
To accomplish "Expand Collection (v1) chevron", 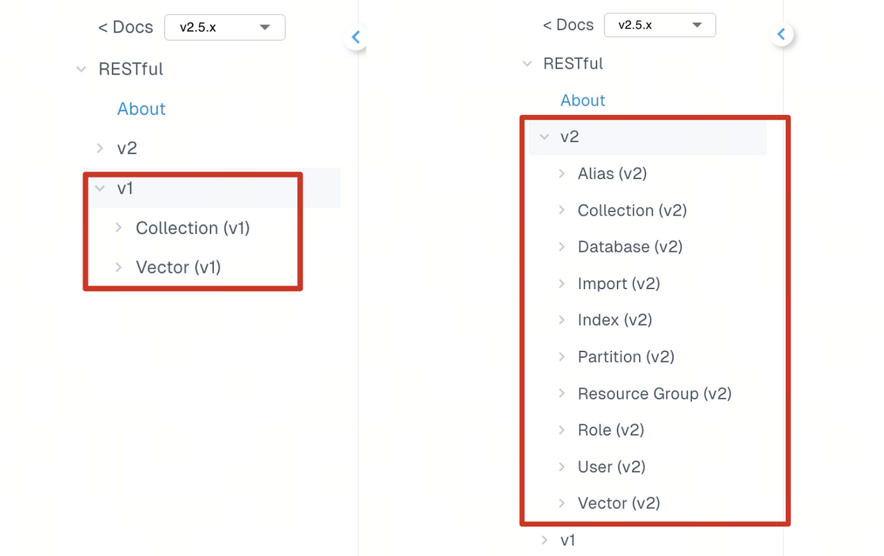I will tap(119, 228).
